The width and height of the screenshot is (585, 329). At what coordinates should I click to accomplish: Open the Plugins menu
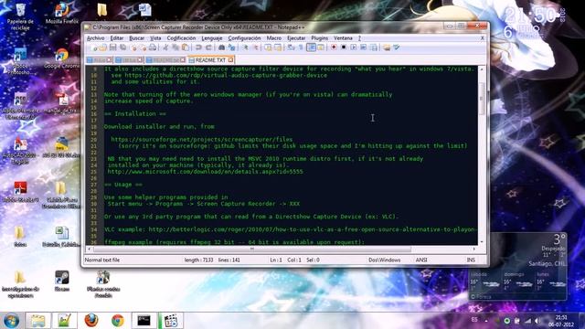(319, 38)
